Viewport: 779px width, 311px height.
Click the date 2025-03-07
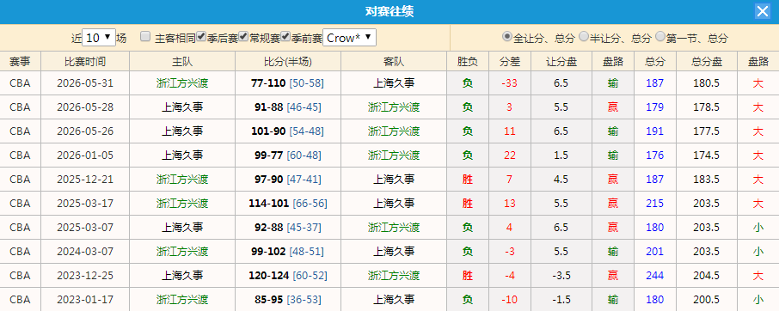(x=85, y=227)
